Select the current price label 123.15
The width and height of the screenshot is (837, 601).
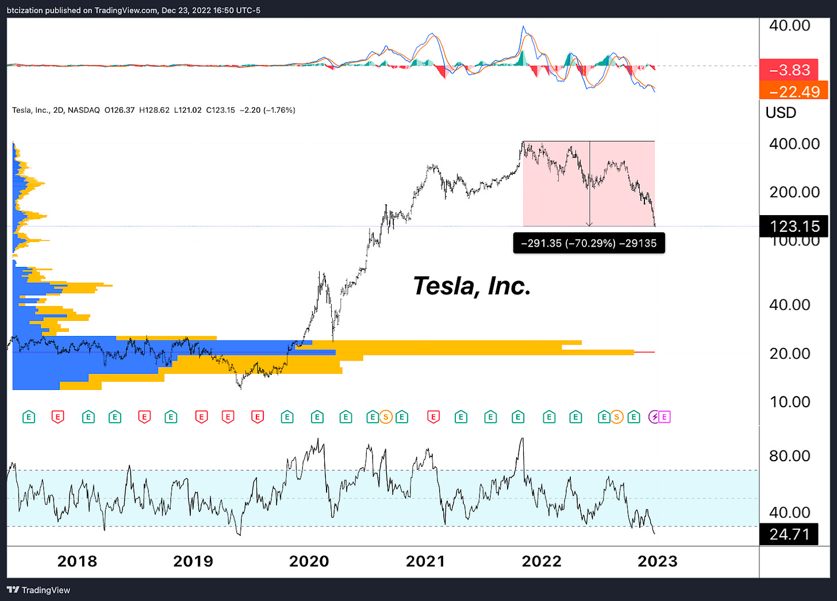click(794, 226)
